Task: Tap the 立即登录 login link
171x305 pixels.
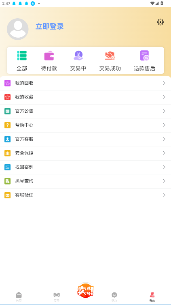Action: [50, 26]
